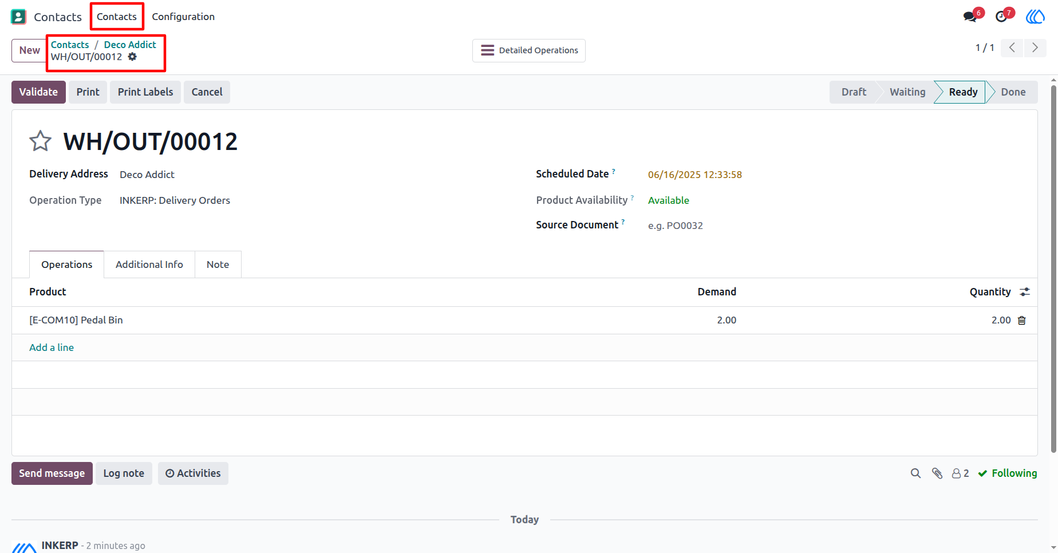Select the Waiting status stage

coord(907,92)
